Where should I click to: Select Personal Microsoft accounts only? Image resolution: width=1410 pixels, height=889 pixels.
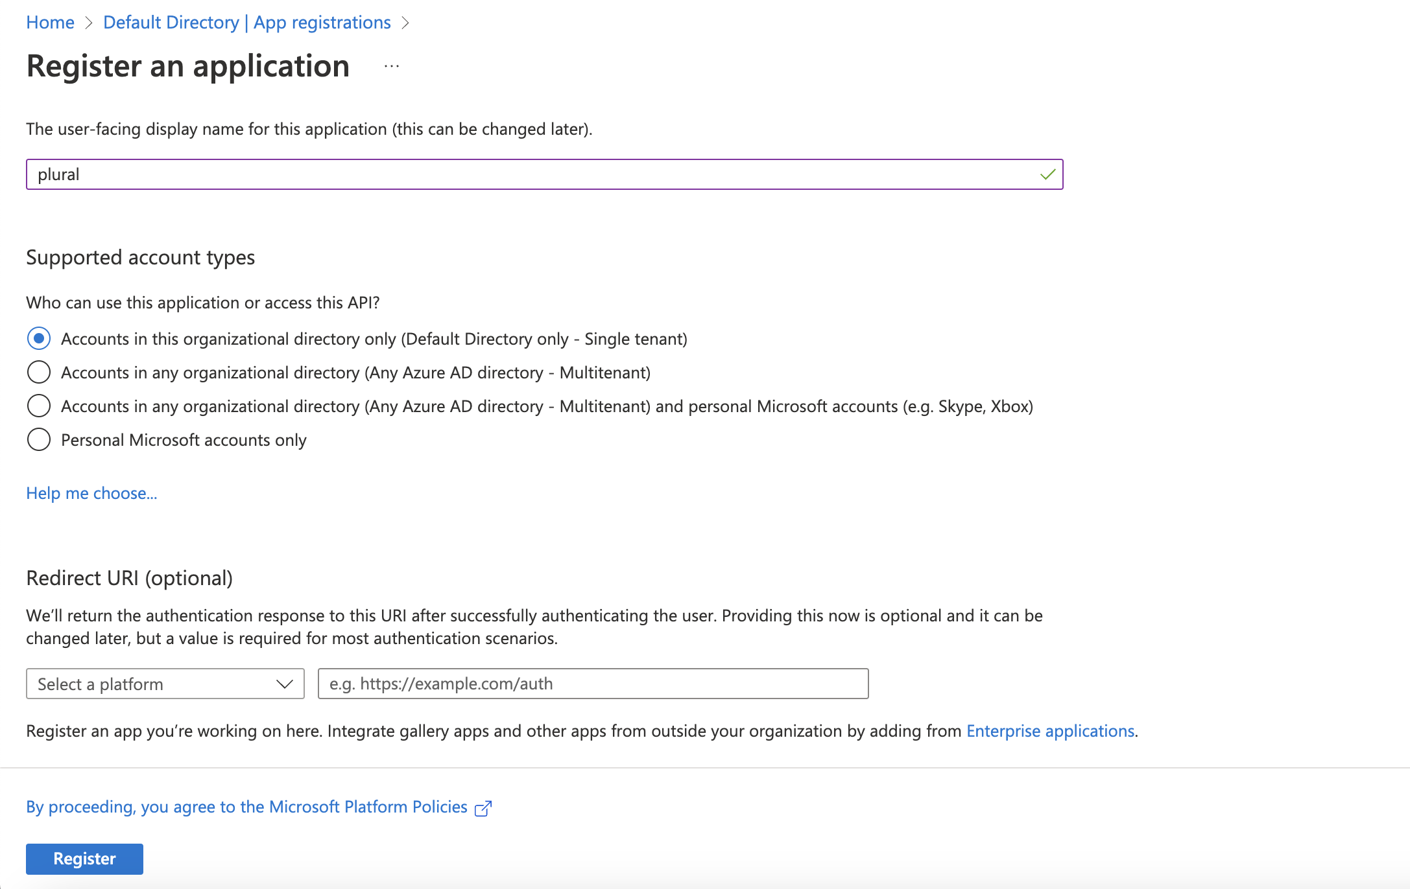click(x=39, y=439)
